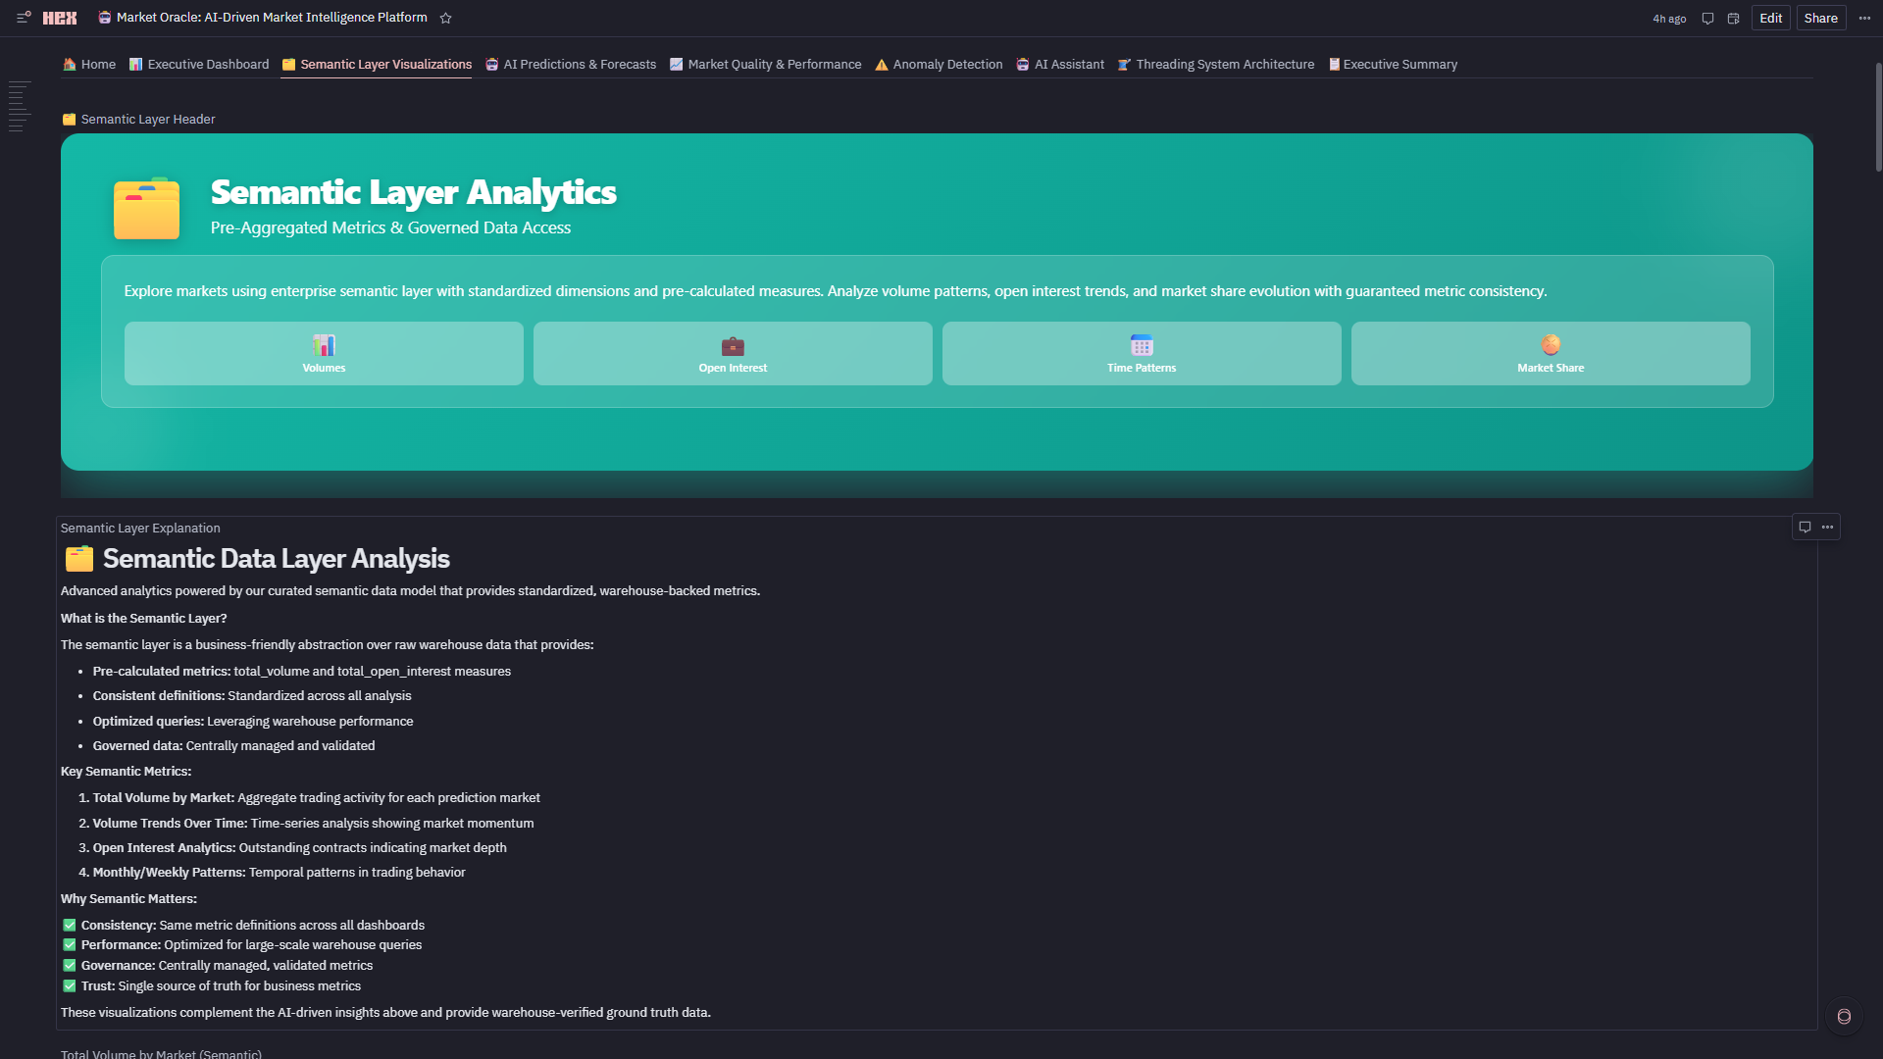Image resolution: width=1883 pixels, height=1059 pixels.
Task: Go to the Anomaly Detection tab
Action: pyautogui.click(x=939, y=65)
